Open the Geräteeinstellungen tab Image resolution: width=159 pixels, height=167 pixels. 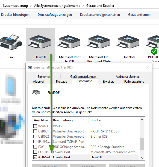(x=83, y=77)
